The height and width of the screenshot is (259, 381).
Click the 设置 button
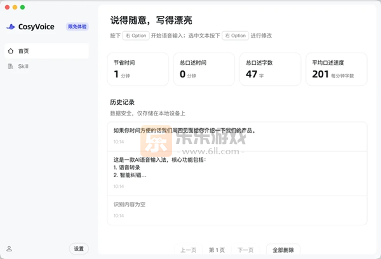pyautogui.click(x=79, y=249)
